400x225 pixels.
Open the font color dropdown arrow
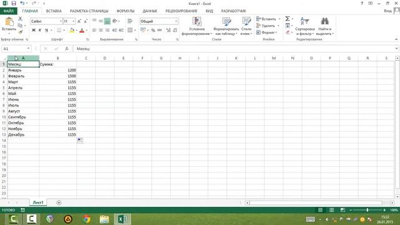(x=87, y=31)
